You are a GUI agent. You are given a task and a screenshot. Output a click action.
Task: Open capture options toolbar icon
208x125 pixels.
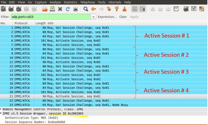11,9
